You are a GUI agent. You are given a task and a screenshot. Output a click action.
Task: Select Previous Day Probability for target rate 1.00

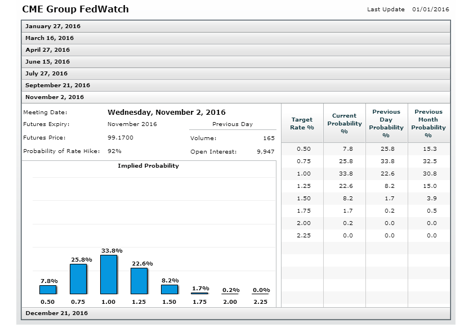[388, 173]
